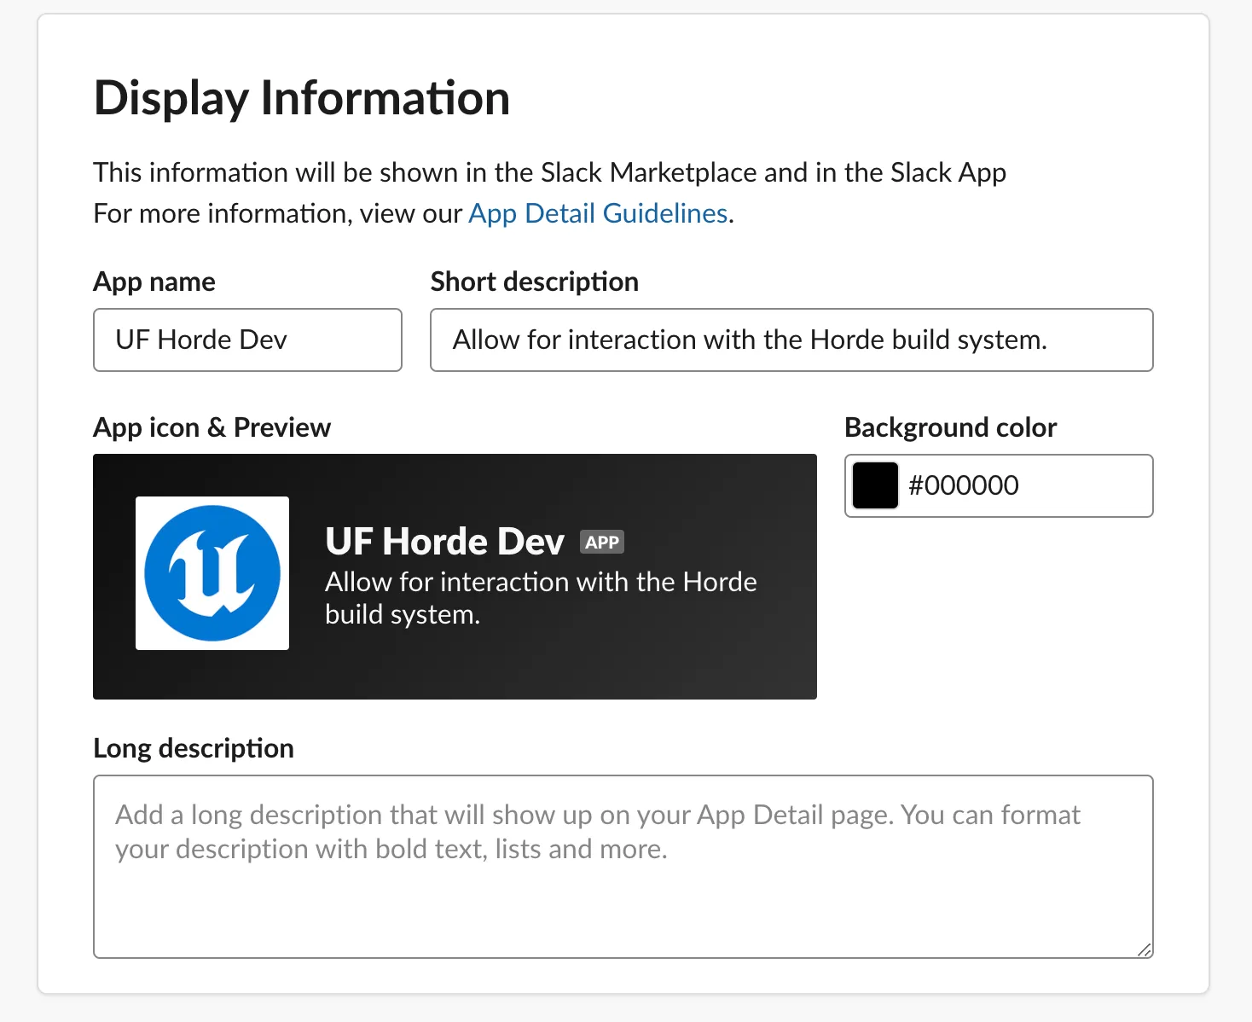Click the Display Information heading
This screenshot has width=1252, height=1022.
(x=302, y=98)
